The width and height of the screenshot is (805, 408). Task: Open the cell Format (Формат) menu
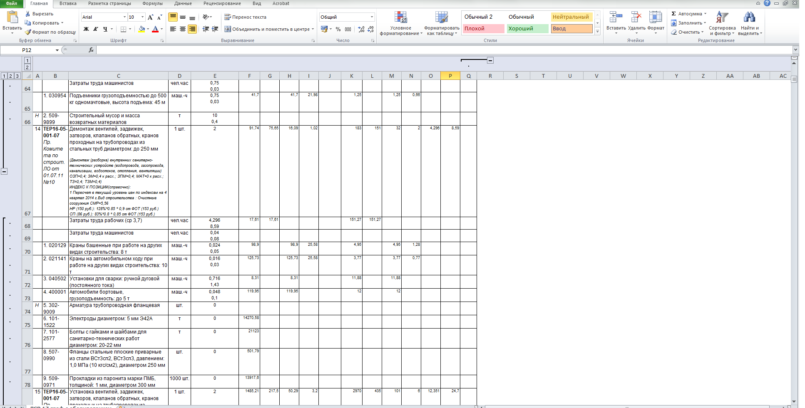[656, 22]
